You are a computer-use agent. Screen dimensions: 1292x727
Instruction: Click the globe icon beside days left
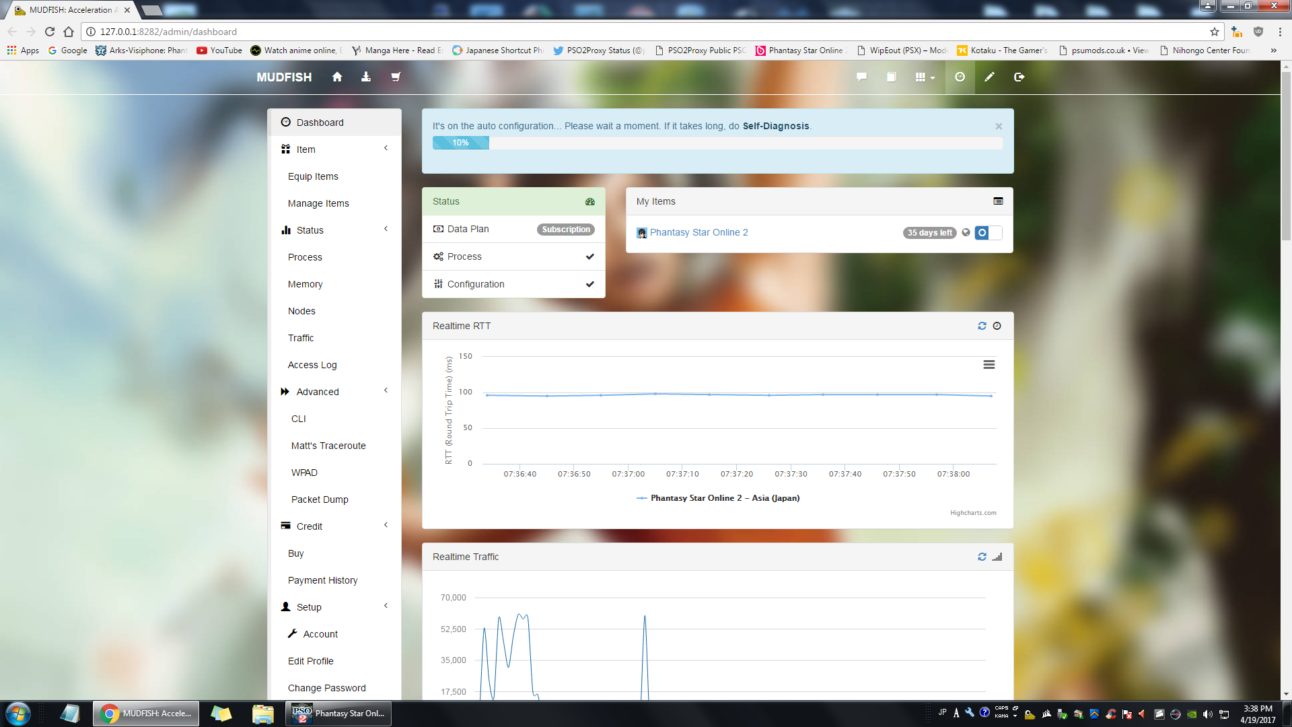pos(966,233)
